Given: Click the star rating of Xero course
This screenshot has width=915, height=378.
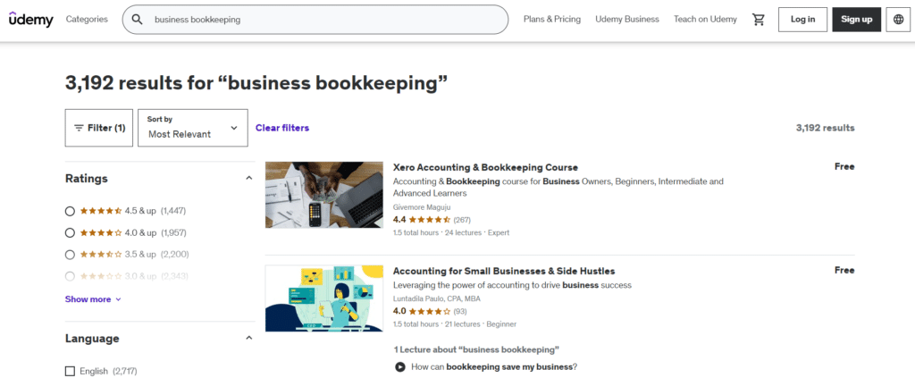Looking at the screenshot, I should [429, 220].
